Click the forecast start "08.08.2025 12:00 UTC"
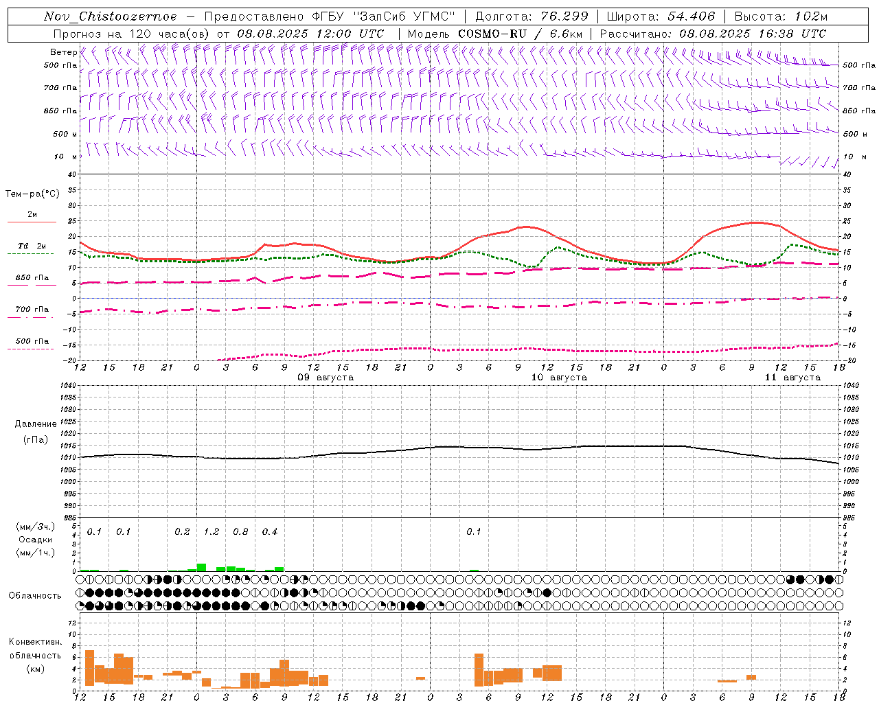The height and width of the screenshot is (703, 879). (310, 34)
